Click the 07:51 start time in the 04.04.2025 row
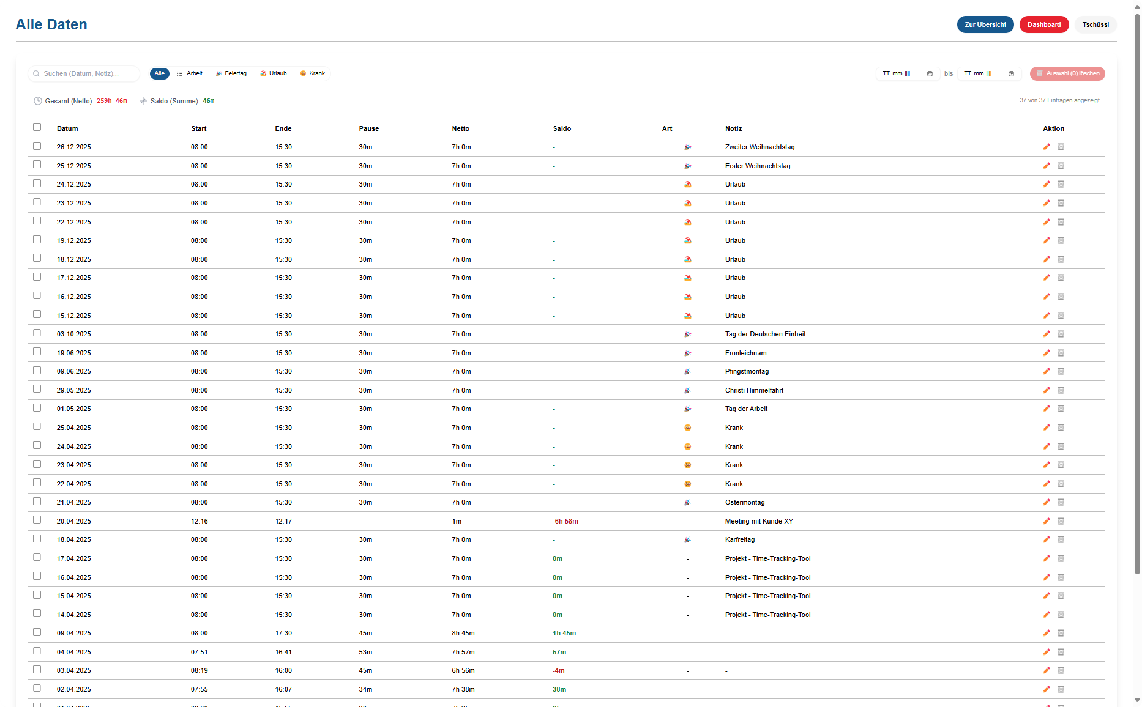This screenshot has height=707, width=1142. point(199,652)
